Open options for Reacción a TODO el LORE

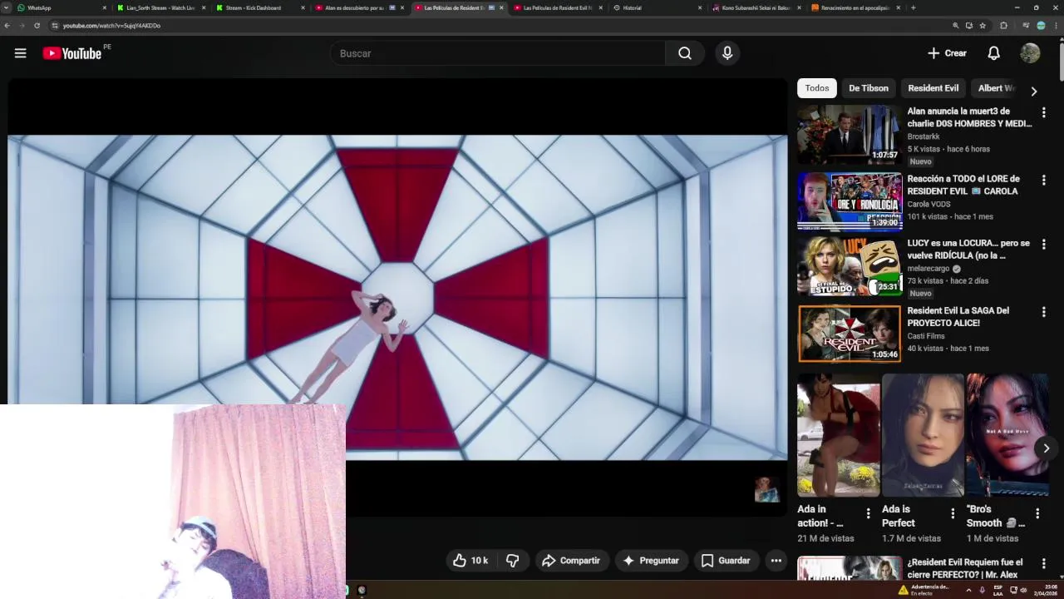point(1044,180)
